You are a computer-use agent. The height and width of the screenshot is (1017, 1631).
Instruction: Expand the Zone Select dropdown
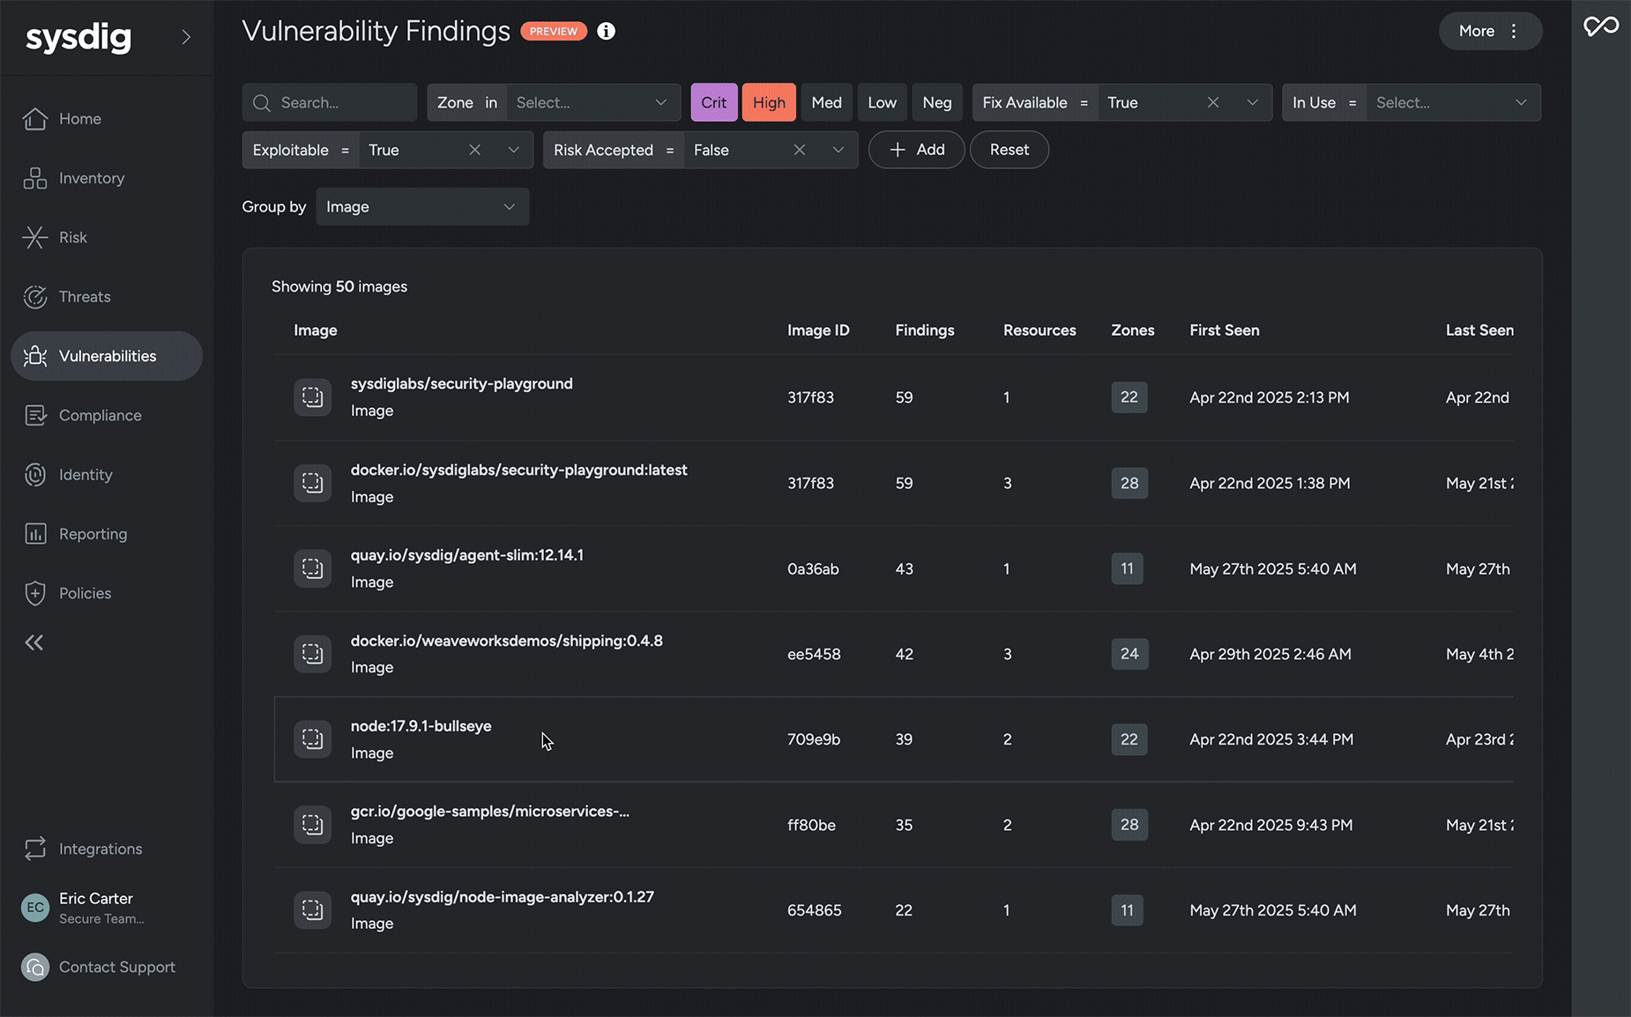click(x=592, y=102)
